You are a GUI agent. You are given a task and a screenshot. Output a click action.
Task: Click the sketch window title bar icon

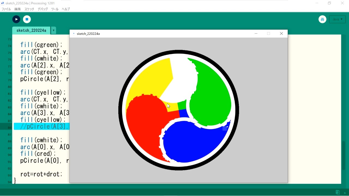coord(74,33)
